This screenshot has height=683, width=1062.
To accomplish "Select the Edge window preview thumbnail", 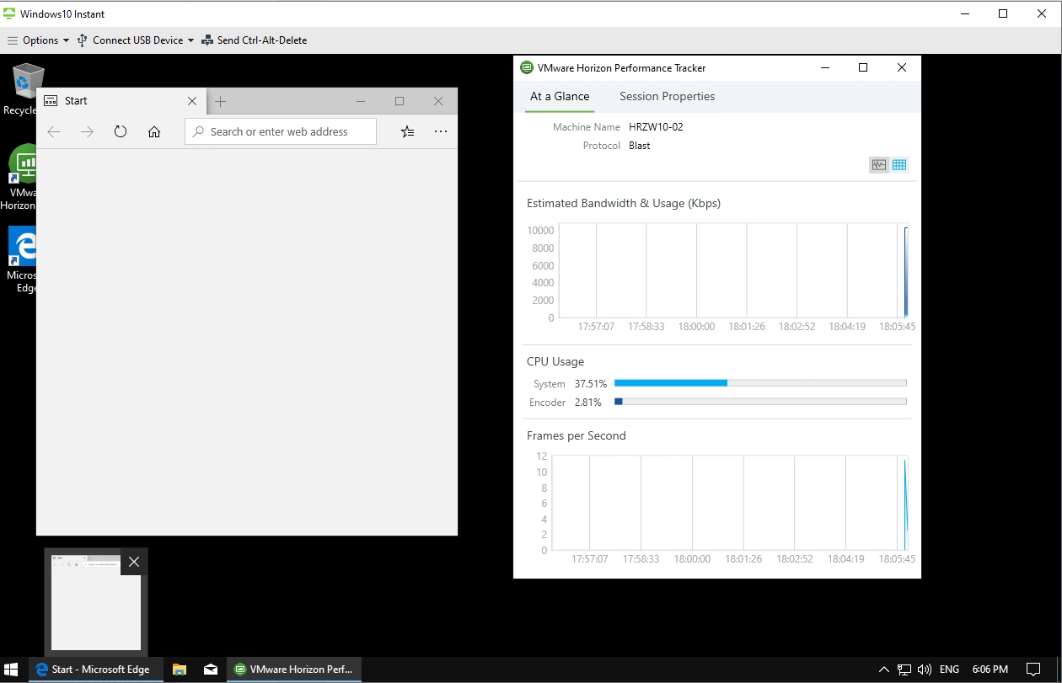I will 96,602.
